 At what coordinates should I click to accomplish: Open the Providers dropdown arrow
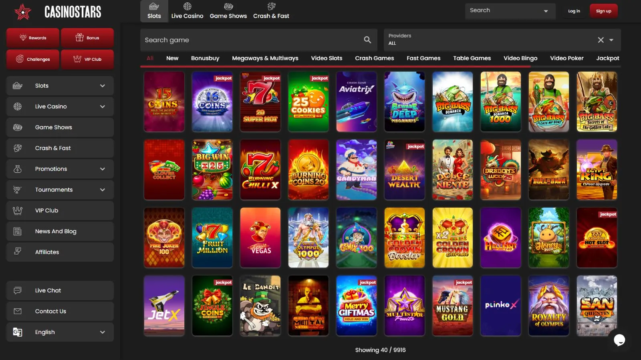click(611, 40)
